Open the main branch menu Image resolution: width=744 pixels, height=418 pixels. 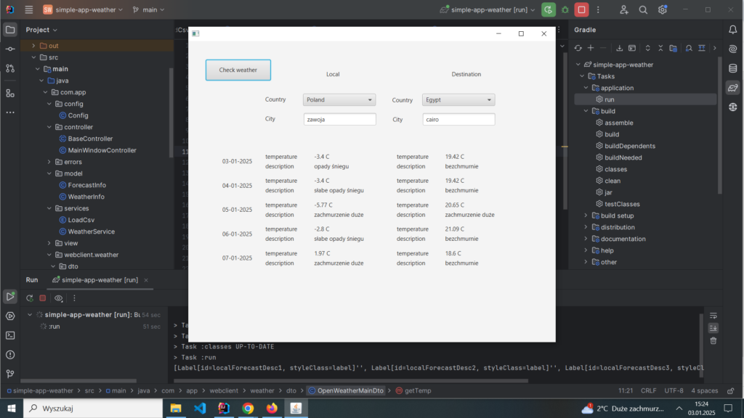[x=149, y=9]
